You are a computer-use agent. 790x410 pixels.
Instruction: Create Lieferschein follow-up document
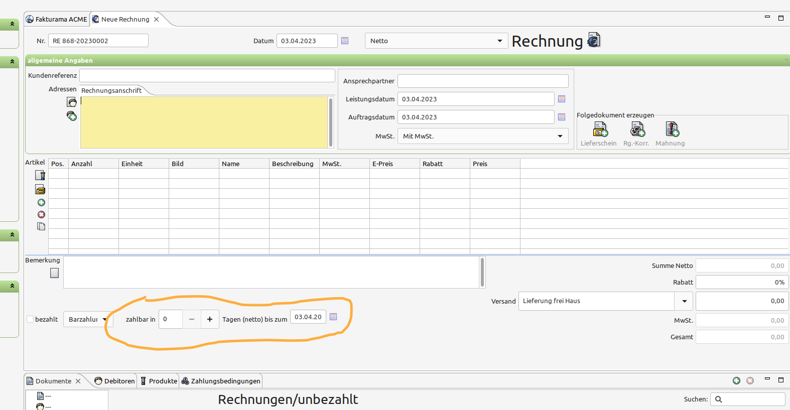pos(599,134)
